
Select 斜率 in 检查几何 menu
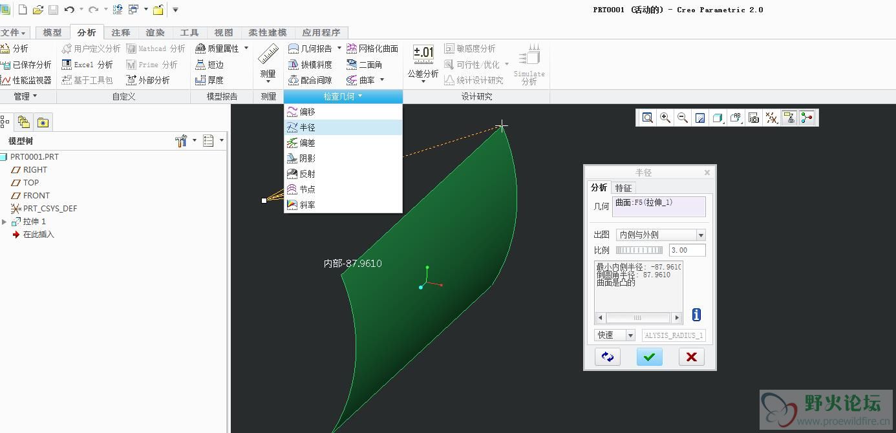pyautogui.click(x=343, y=205)
